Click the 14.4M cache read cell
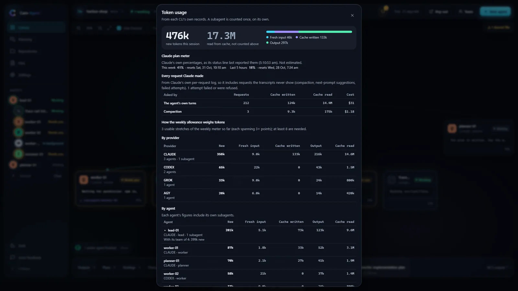 (327, 103)
